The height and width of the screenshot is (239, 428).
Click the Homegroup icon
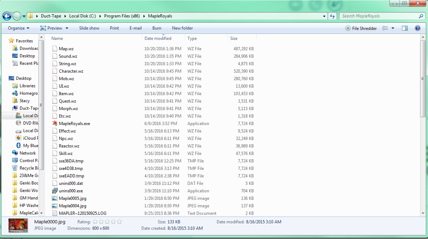pyautogui.click(x=15, y=93)
